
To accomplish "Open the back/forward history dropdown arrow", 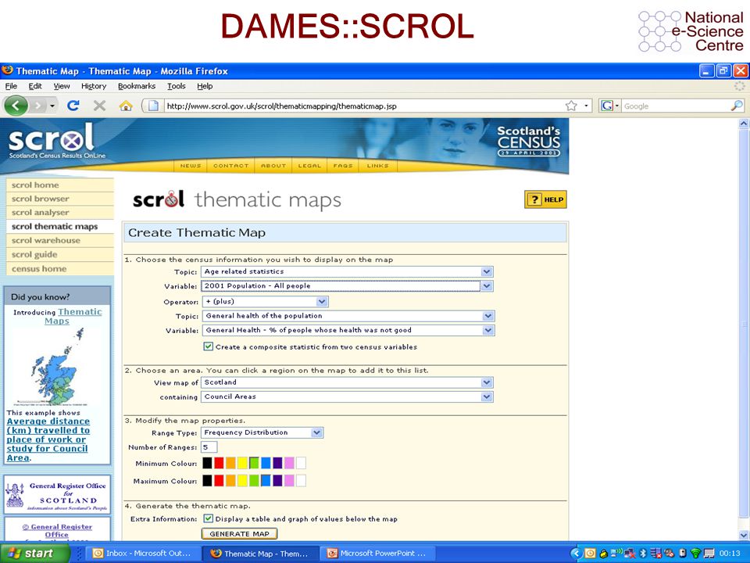I will pos(52,106).
